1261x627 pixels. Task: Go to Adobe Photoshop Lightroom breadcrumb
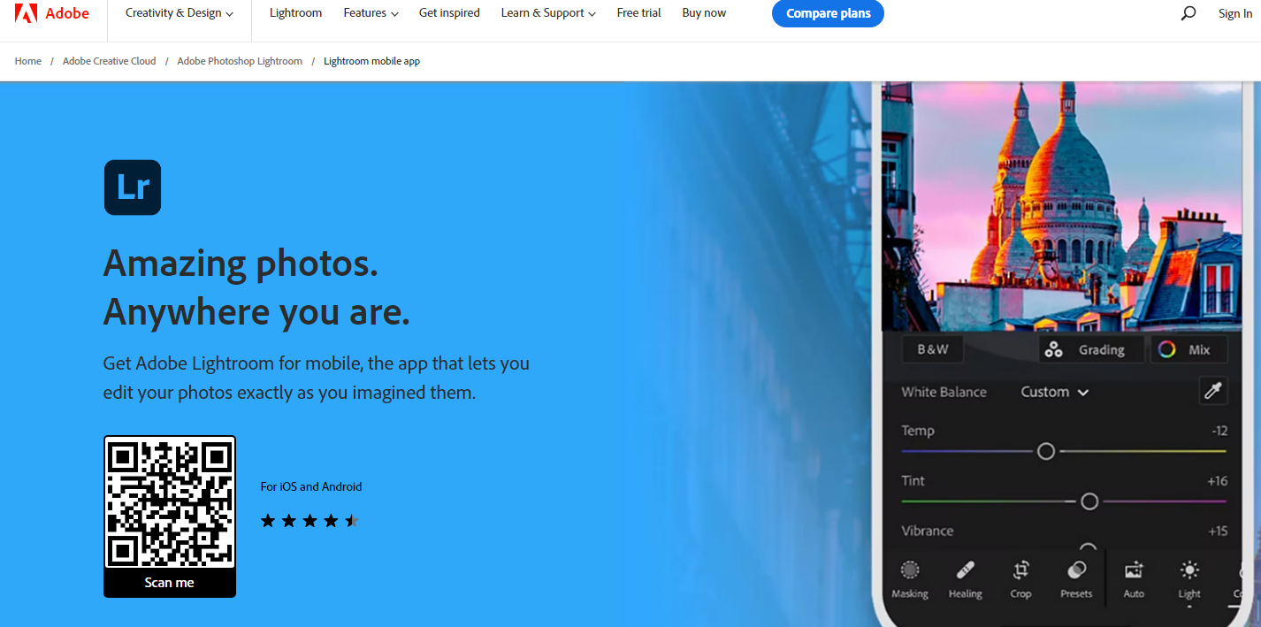point(240,61)
